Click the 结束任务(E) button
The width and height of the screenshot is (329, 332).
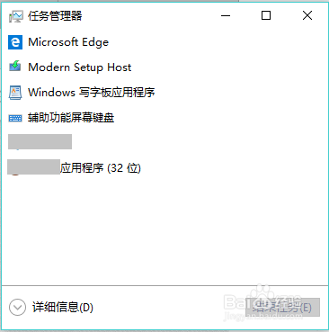tap(282, 307)
